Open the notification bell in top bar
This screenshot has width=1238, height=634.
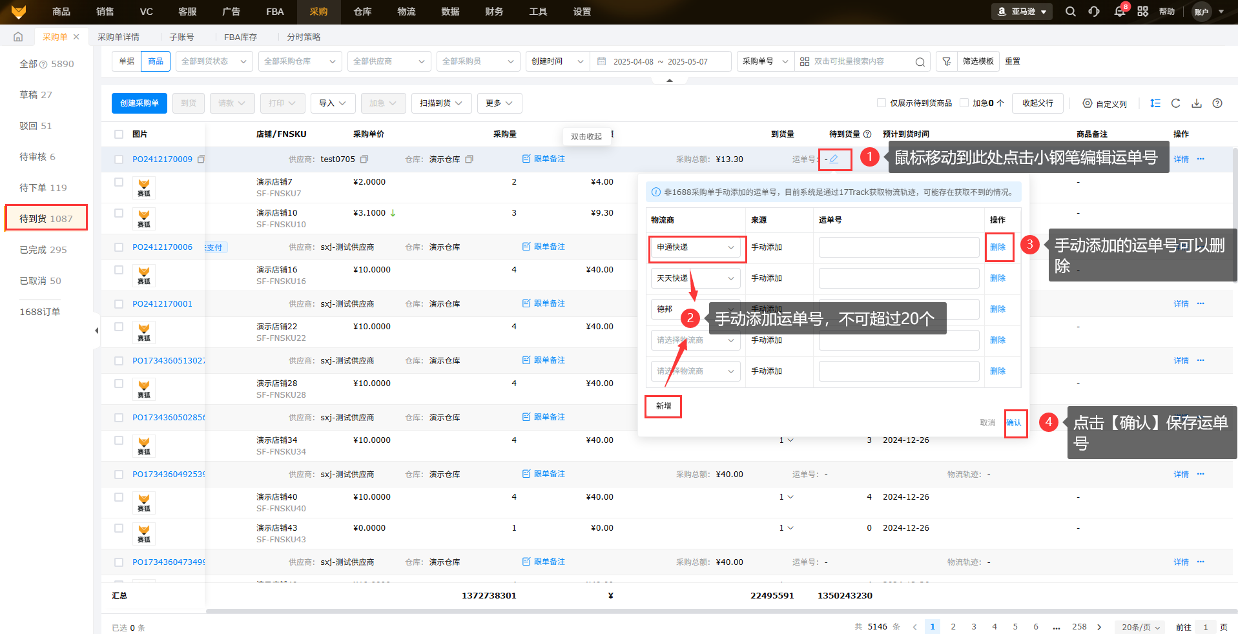tap(1119, 12)
